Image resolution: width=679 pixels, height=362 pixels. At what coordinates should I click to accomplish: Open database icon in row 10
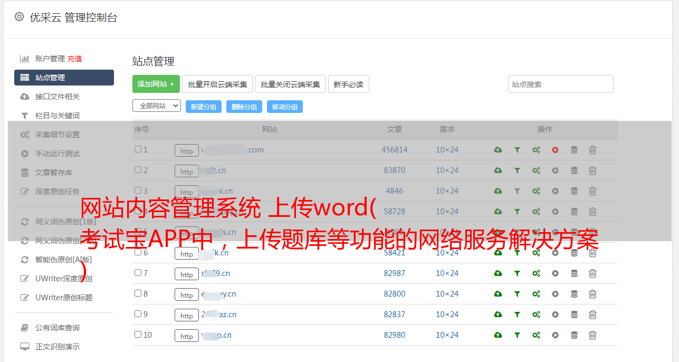[x=574, y=335]
